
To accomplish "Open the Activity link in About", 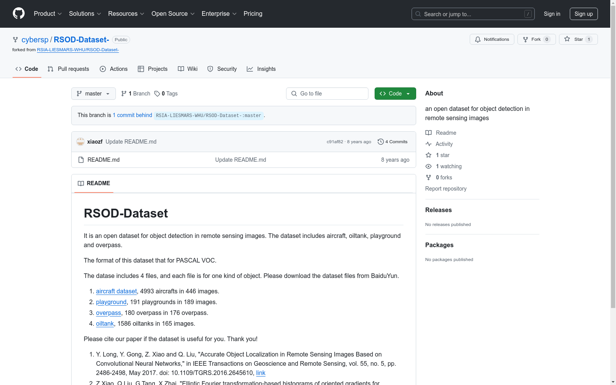I will [439, 144].
